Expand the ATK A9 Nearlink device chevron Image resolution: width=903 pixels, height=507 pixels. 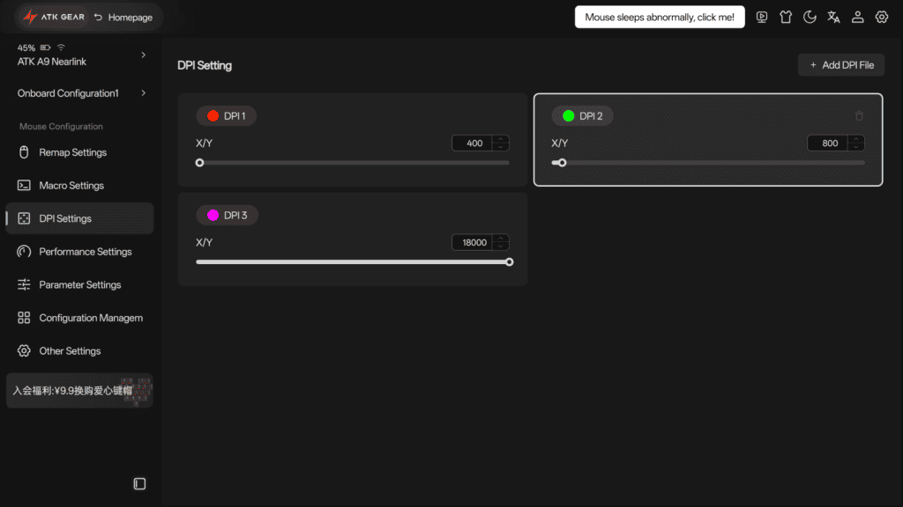[144, 55]
